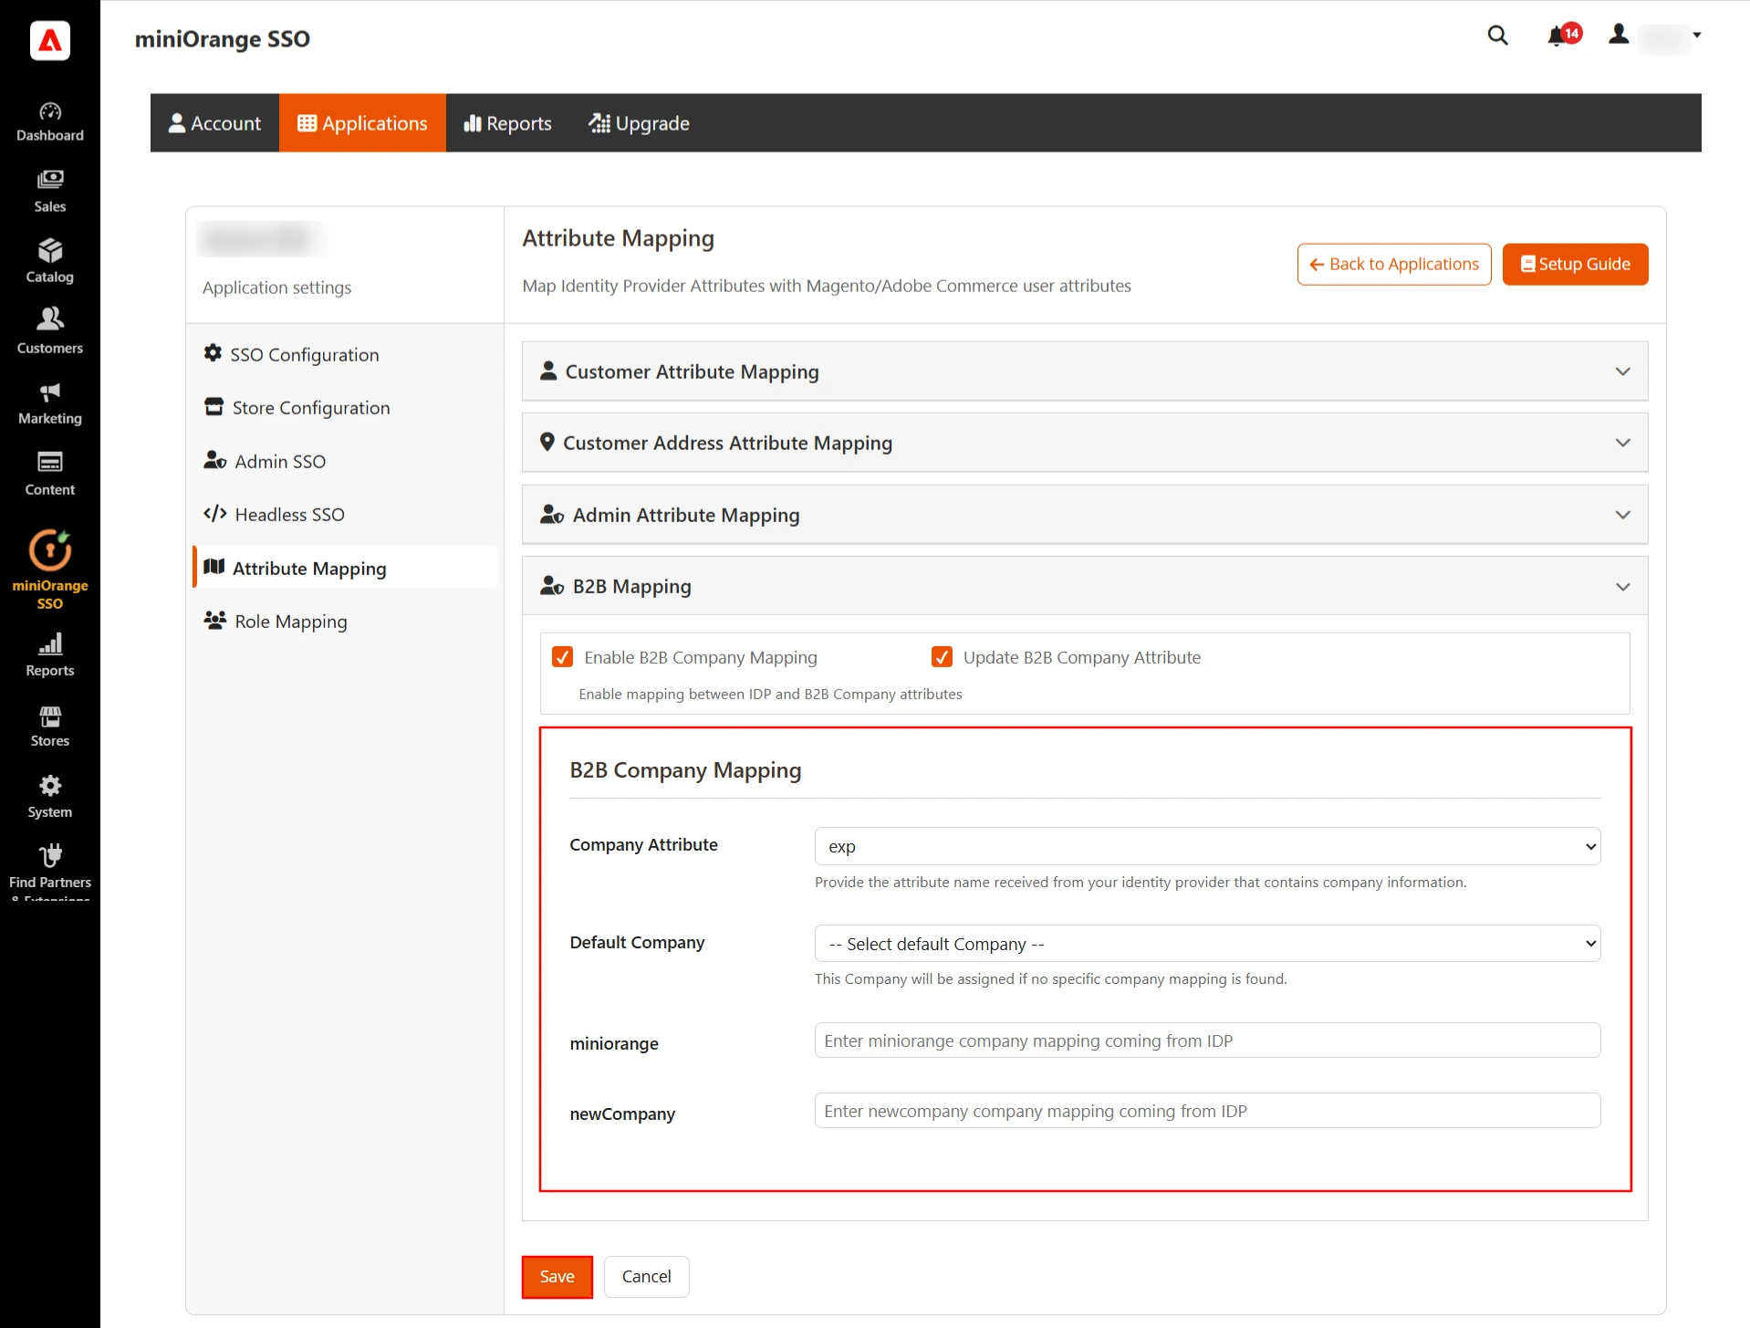This screenshot has height=1328, width=1750.
Task: Expand the Admin Attribute Mapping chevron
Action: click(x=1623, y=515)
